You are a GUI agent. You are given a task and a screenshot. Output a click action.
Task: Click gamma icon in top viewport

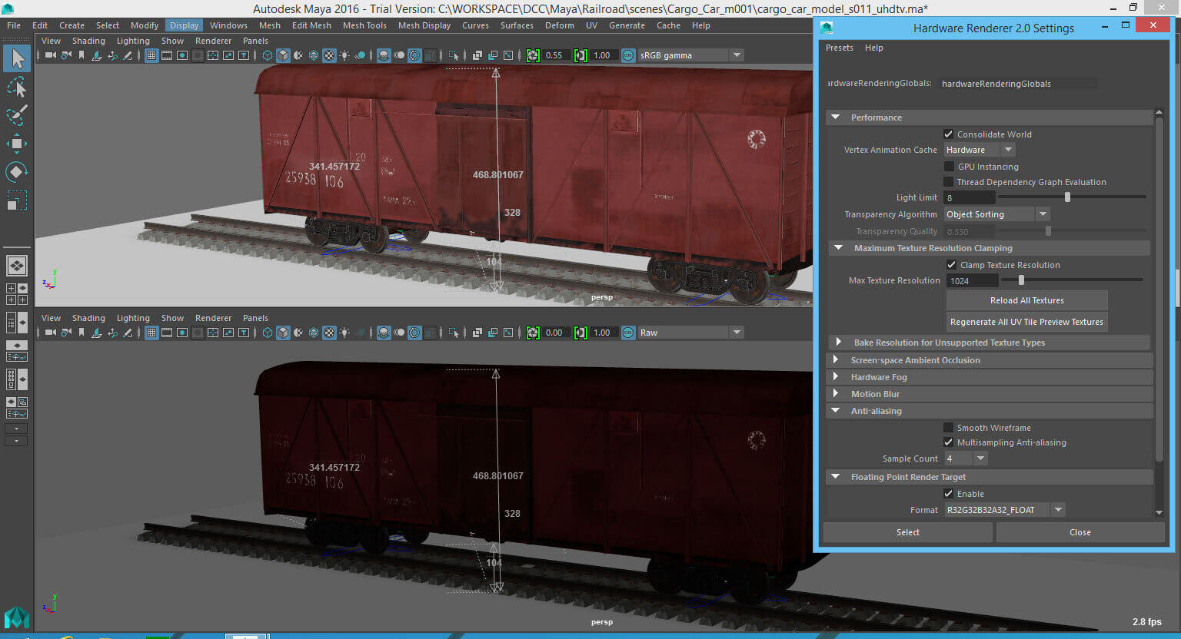581,55
